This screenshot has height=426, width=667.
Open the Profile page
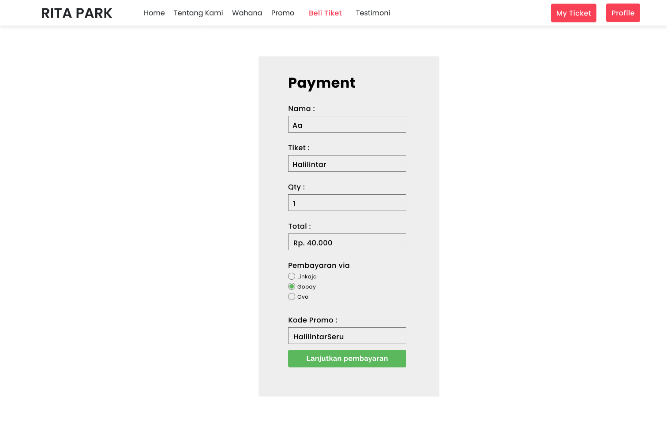[x=623, y=13]
